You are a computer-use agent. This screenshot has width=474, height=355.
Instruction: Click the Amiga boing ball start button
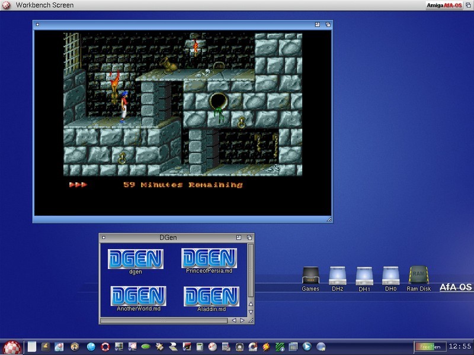click(x=12, y=347)
